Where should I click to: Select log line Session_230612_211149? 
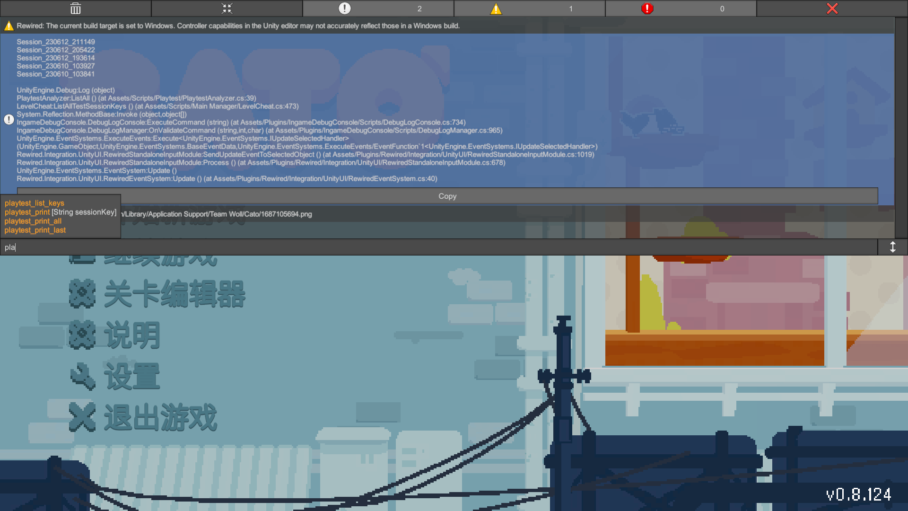pyautogui.click(x=56, y=42)
